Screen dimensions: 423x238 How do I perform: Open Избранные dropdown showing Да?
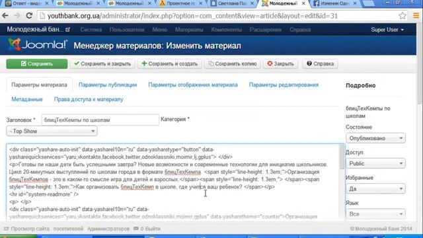(x=375, y=188)
